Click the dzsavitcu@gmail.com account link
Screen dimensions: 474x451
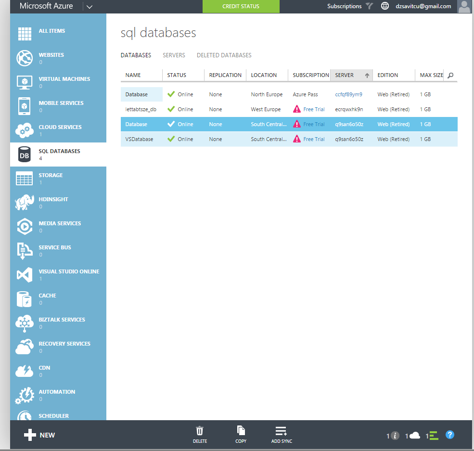click(423, 6)
